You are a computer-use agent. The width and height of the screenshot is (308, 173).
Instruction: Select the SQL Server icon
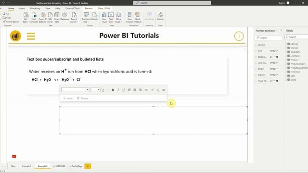click(50, 17)
